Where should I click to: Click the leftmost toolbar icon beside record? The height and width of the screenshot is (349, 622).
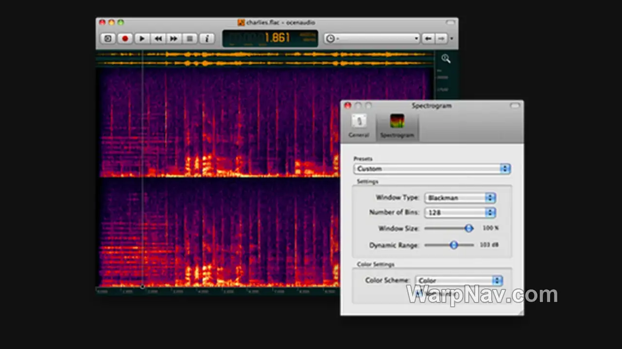pyautogui.click(x=108, y=39)
